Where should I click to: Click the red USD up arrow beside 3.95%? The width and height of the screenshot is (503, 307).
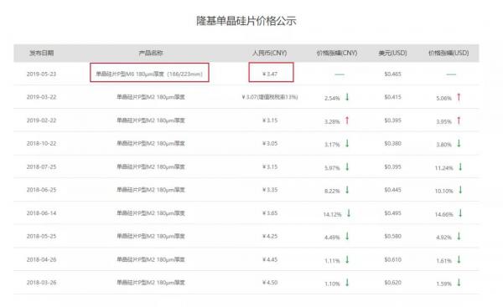(459, 120)
